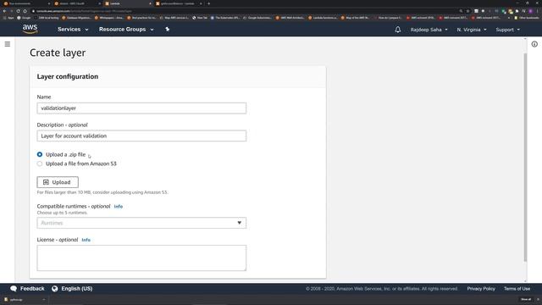This screenshot has height=305, width=542.
Task: Open the Resource Groups menu
Action: tap(126, 30)
